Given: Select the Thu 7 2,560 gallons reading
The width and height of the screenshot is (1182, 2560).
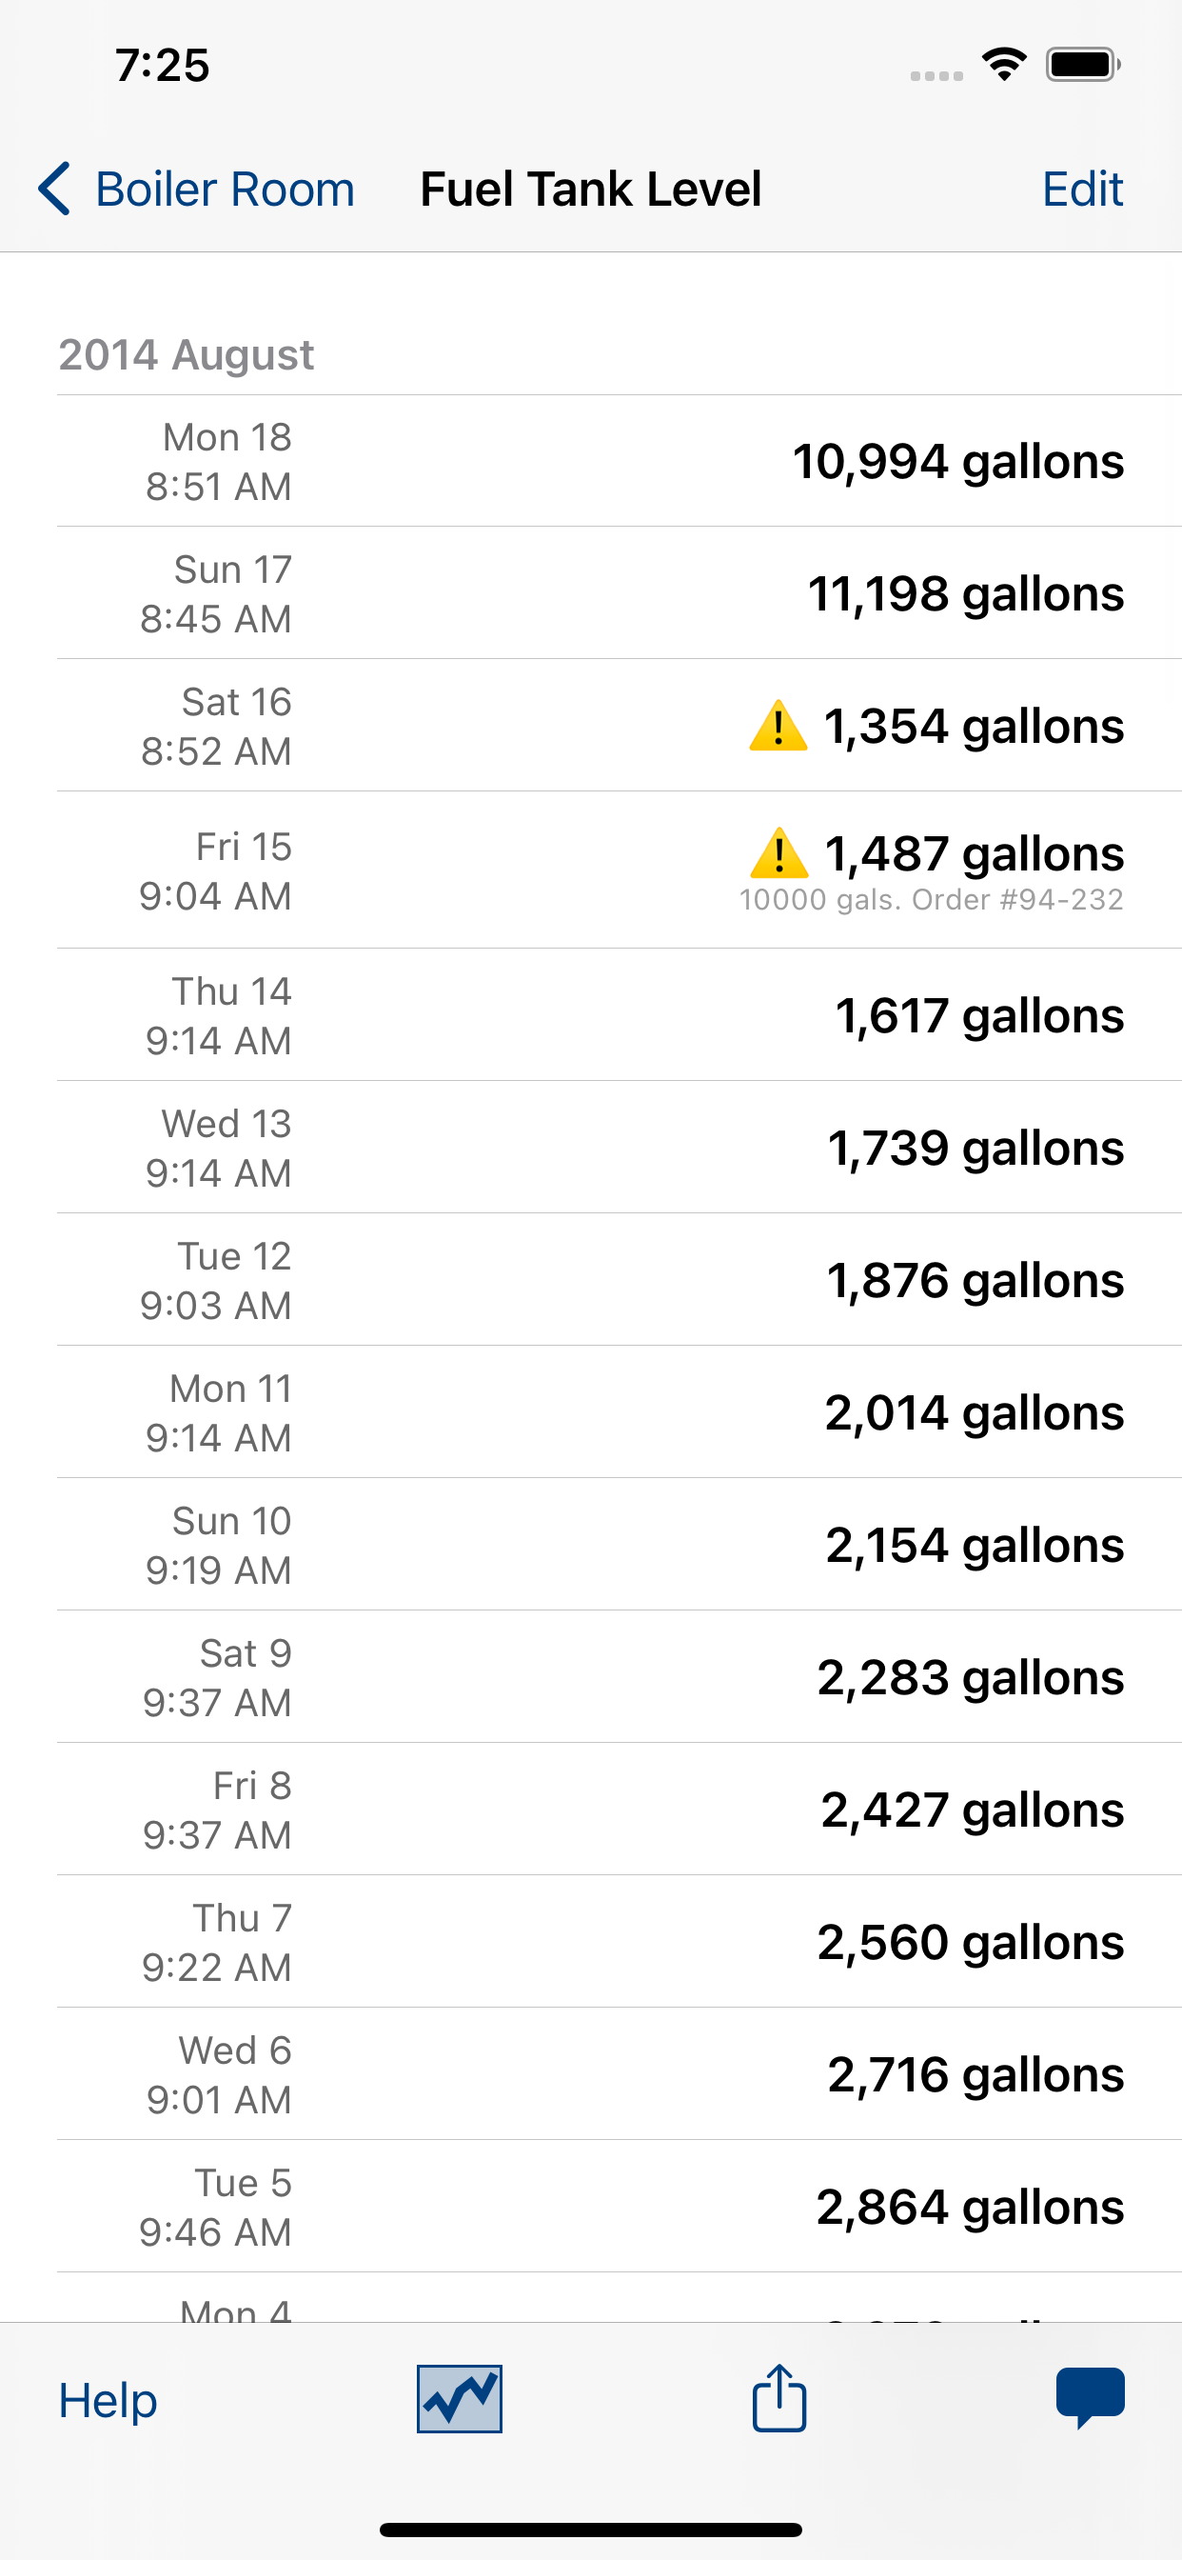Looking at the screenshot, I should [619, 1941].
